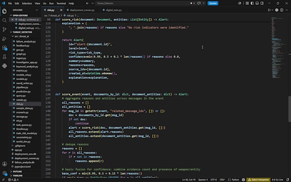The image size is (291, 182).
Task: Open the chat dropdown arrow beside Copilot
Action: tap(204, 3)
